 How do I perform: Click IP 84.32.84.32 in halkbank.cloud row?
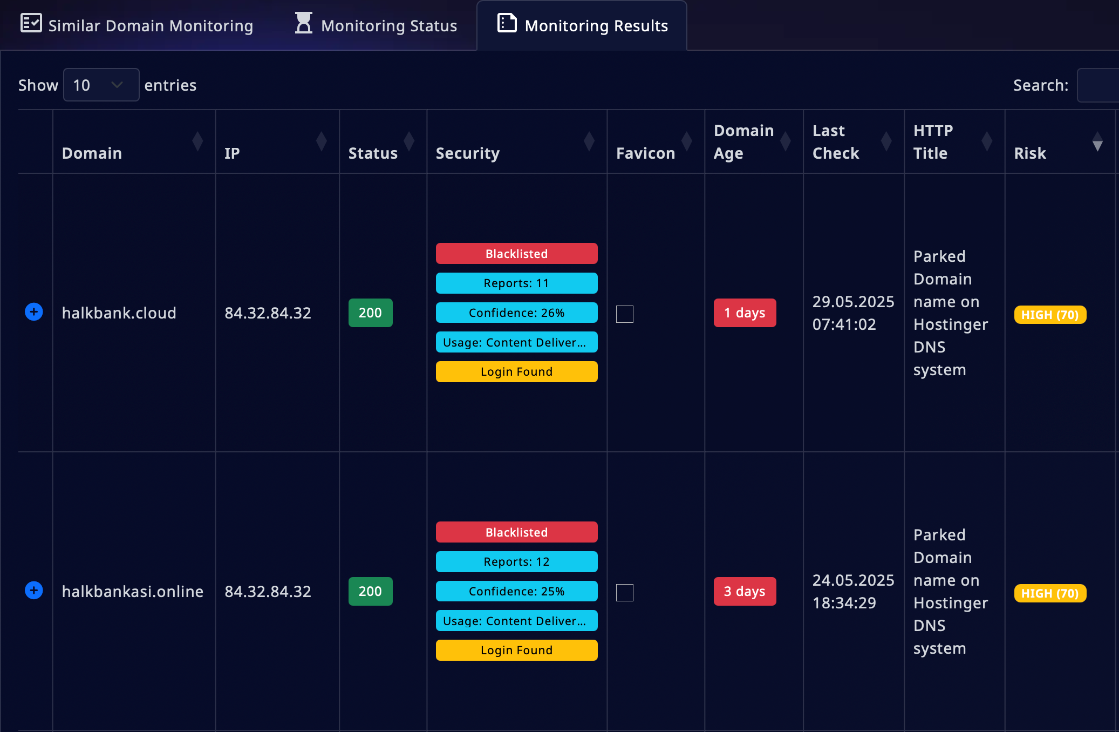pos(268,313)
